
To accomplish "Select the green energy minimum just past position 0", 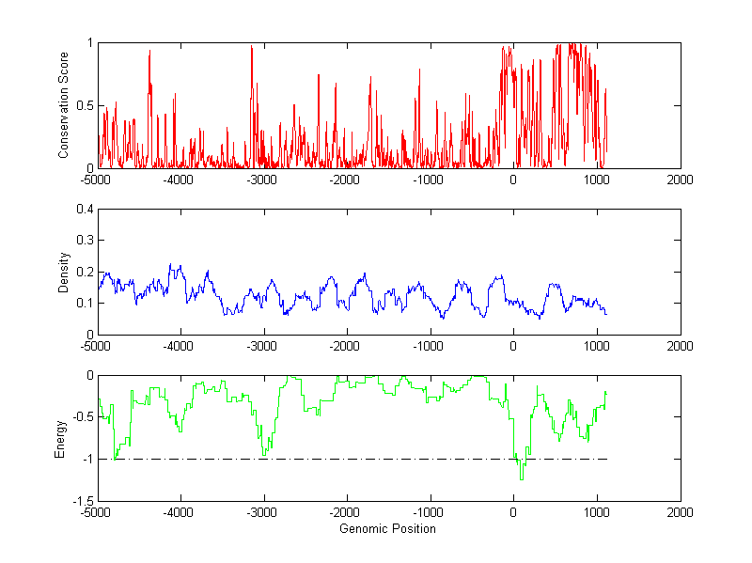I will (522, 477).
